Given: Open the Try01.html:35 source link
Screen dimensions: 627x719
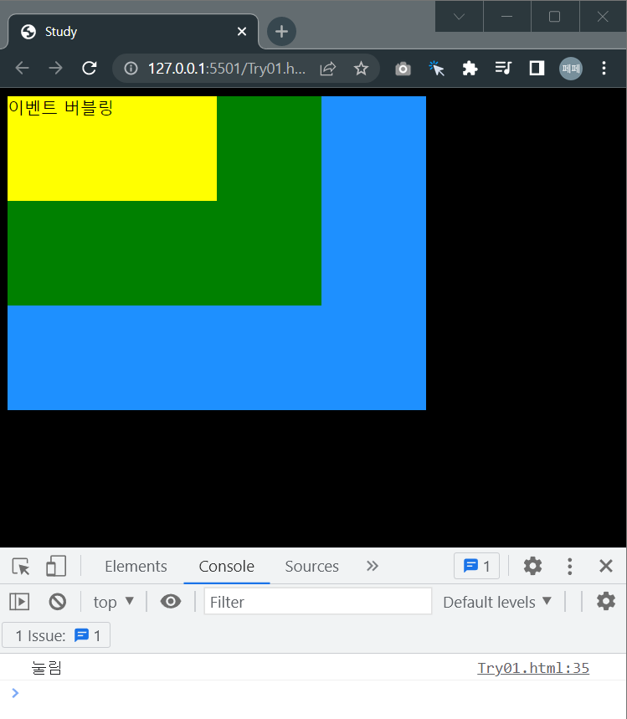Looking at the screenshot, I should pyautogui.click(x=533, y=668).
